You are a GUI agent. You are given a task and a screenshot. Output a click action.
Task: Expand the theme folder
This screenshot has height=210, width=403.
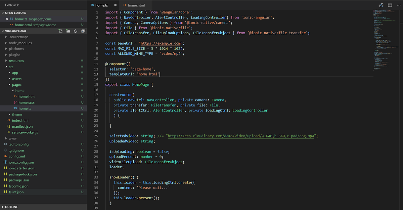pyautogui.click(x=43, y=115)
